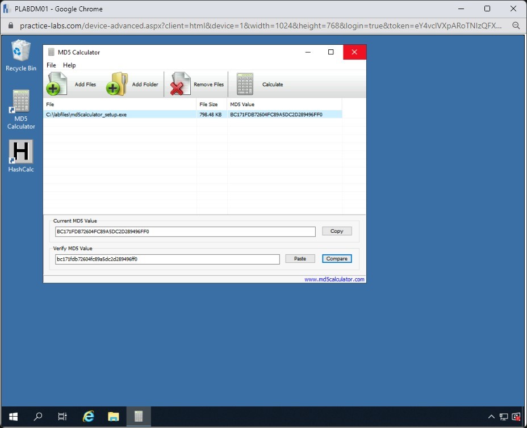Click the Add Files toolbar icon

56,84
